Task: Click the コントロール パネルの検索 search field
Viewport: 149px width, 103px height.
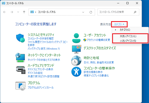Action: click(x=118, y=12)
